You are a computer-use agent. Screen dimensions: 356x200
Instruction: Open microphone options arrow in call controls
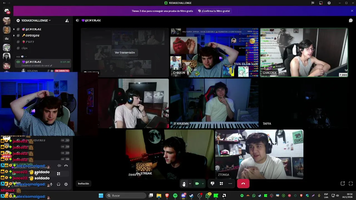(190, 184)
